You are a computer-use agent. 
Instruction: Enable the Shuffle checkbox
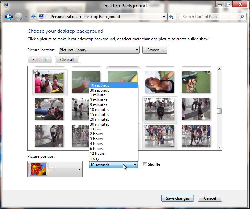click(x=145, y=164)
